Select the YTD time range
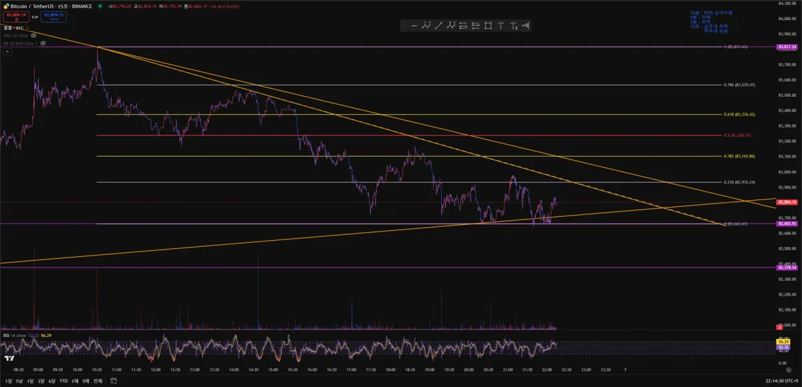This screenshot has width=802, height=387. tap(63, 381)
